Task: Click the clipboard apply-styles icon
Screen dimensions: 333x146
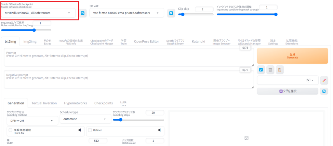Action: 279,69
